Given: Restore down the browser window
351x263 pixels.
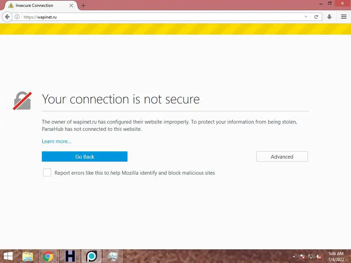Looking at the screenshot, I should 329,3.
